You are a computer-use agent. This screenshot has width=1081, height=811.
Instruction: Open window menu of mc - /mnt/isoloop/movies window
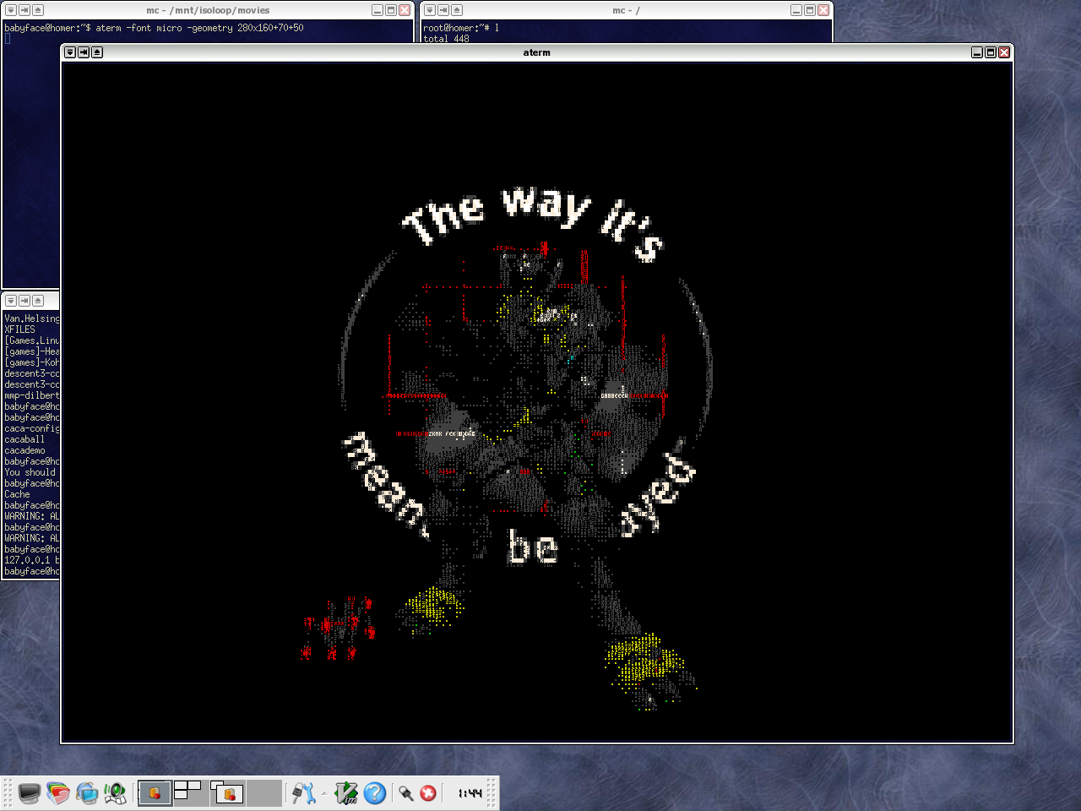pos(11,10)
